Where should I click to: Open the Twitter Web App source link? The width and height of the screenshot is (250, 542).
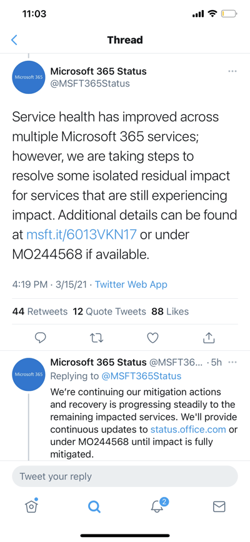(x=131, y=284)
